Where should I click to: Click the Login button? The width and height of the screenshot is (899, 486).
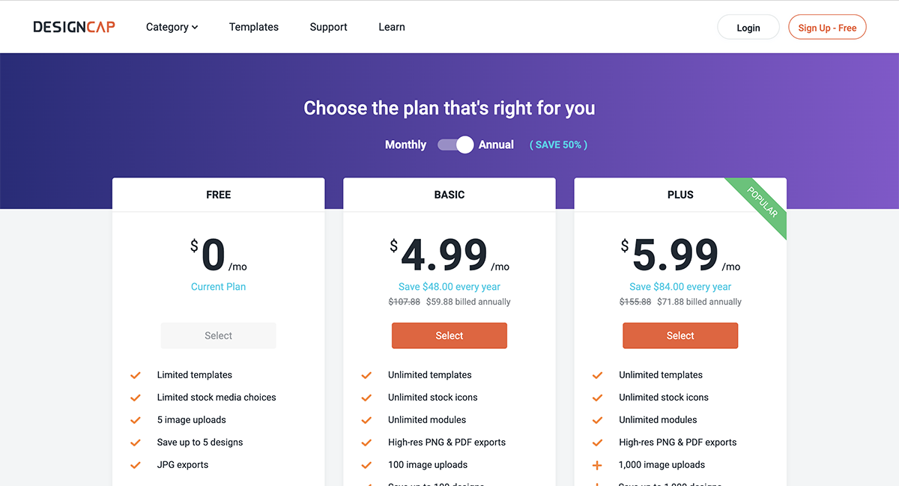[x=748, y=28]
